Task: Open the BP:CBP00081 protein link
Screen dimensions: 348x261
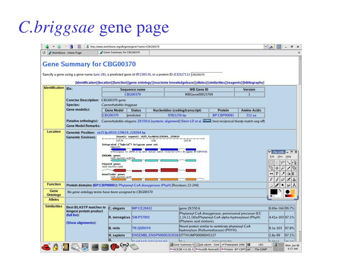Action: coord(223,115)
